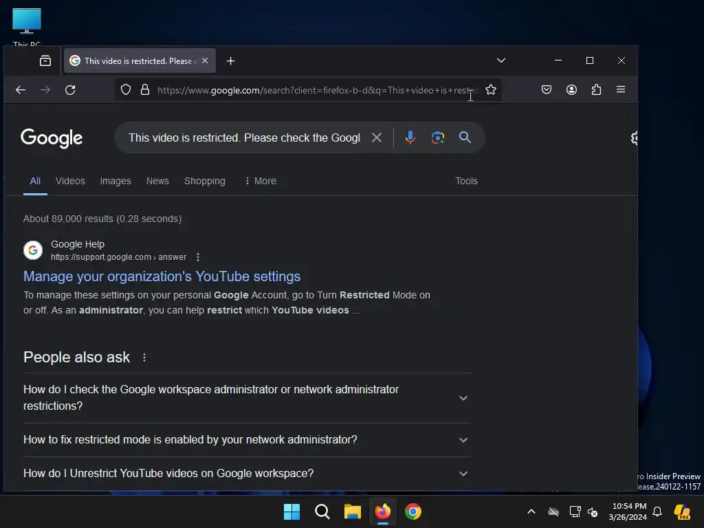Select This PC desktop icon
The width and height of the screenshot is (704, 528).
pyautogui.click(x=27, y=27)
